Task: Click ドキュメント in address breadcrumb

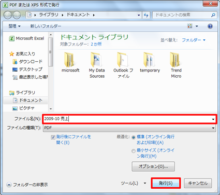Action: pyautogui.click(x=78, y=15)
